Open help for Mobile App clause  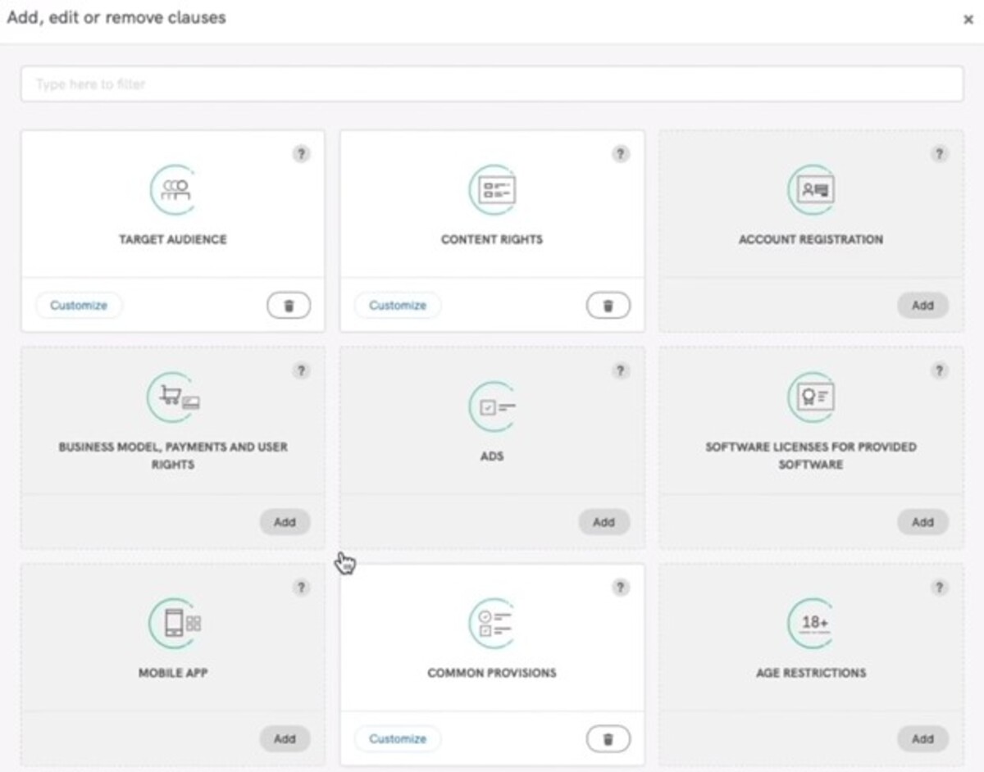tap(302, 587)
